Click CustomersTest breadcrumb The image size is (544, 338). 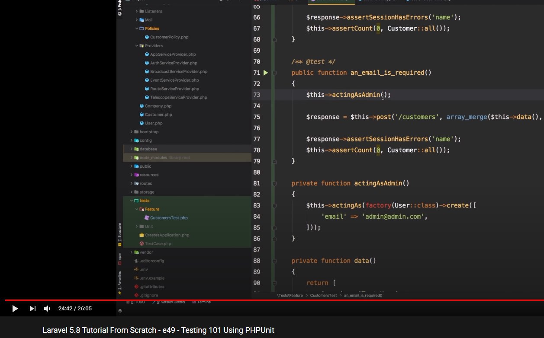coord(323,295)
